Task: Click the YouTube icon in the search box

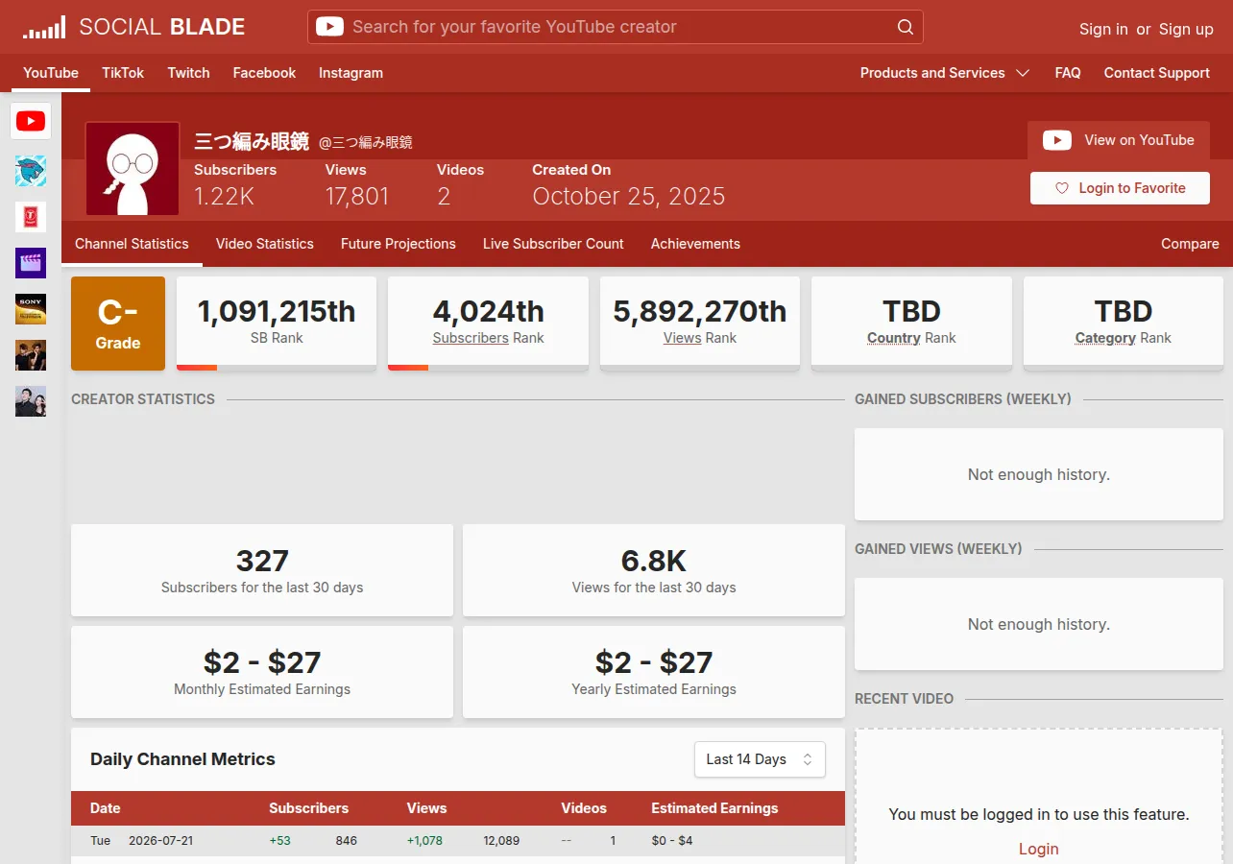Action: point(329,27)
